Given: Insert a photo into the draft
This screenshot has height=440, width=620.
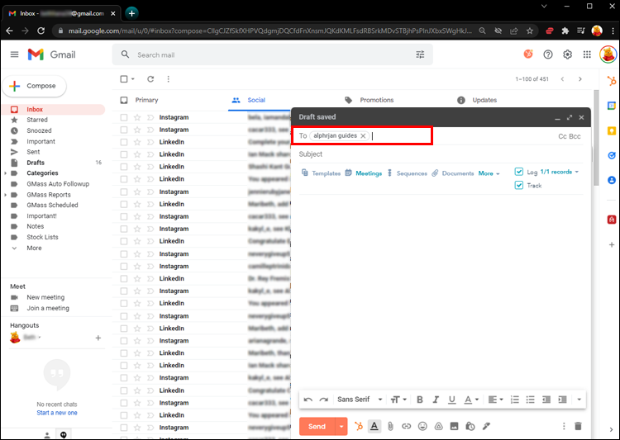Looking at the screenshot, I should point(454,426).
